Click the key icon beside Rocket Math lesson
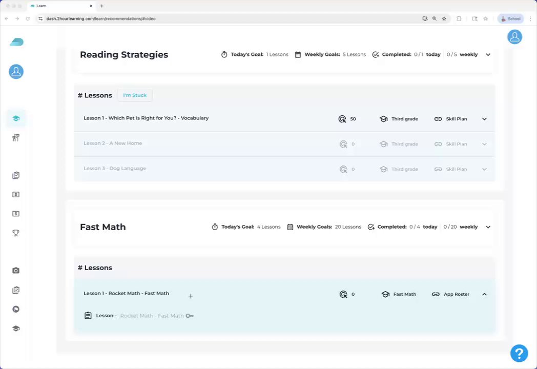This screenshot has height=369, width=537. pyautogui.click(x=190, y=316)
